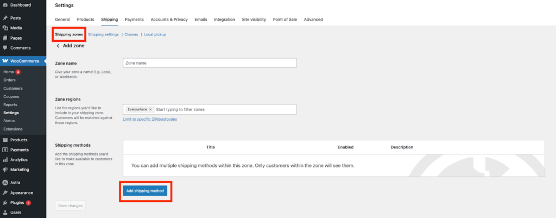
Task: Click the Appearance brush icon
Action: (5, 193)
